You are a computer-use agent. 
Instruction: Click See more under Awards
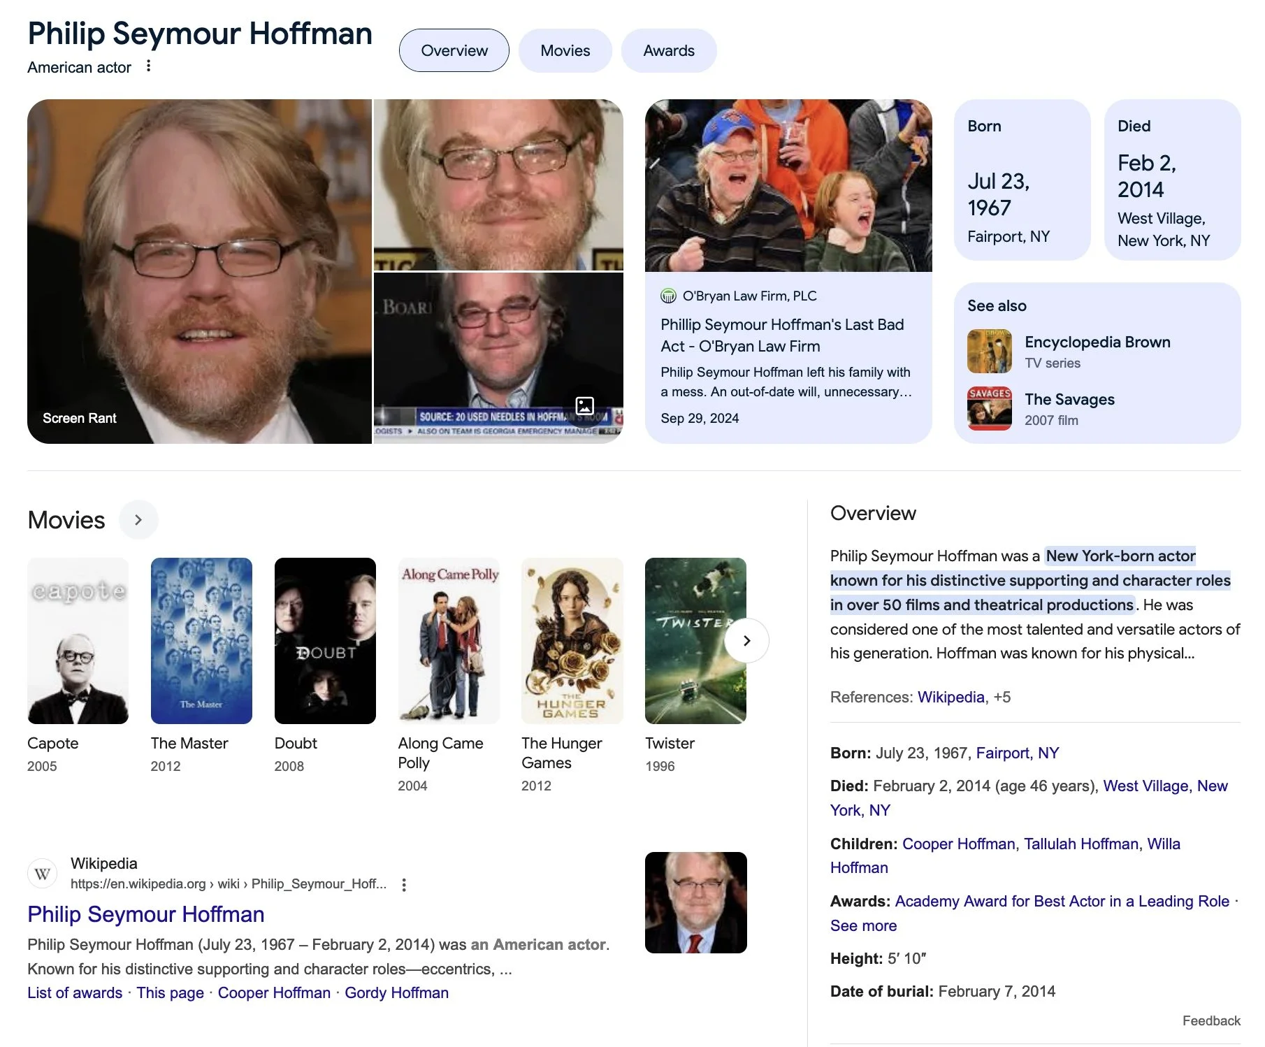(x=863, y=925)
